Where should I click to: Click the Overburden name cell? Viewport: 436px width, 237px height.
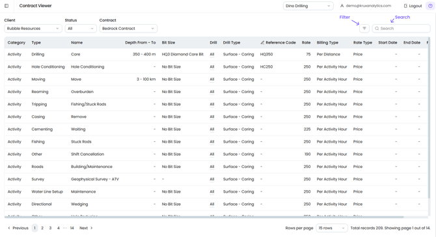[82, 92]
